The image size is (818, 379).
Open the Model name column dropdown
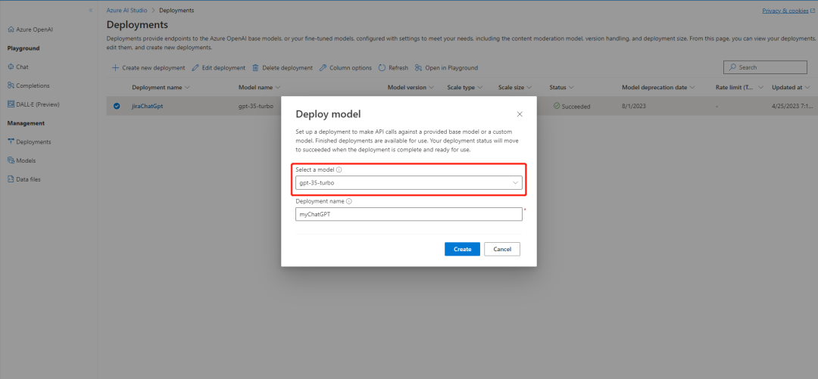pos(278,88)
